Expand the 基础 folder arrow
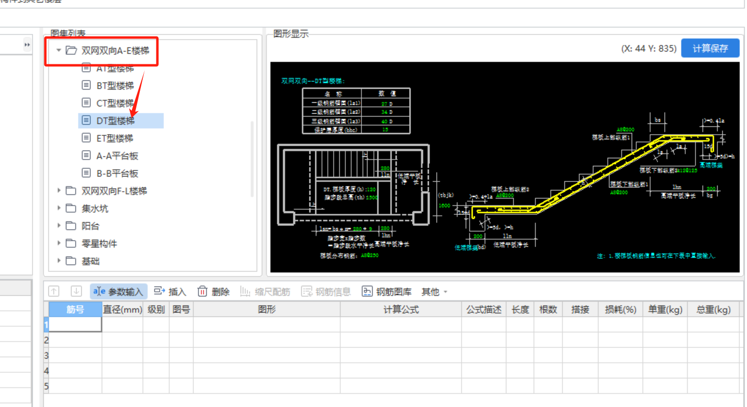The height and width of the screenshot is (407, 747). pos(58,261)
